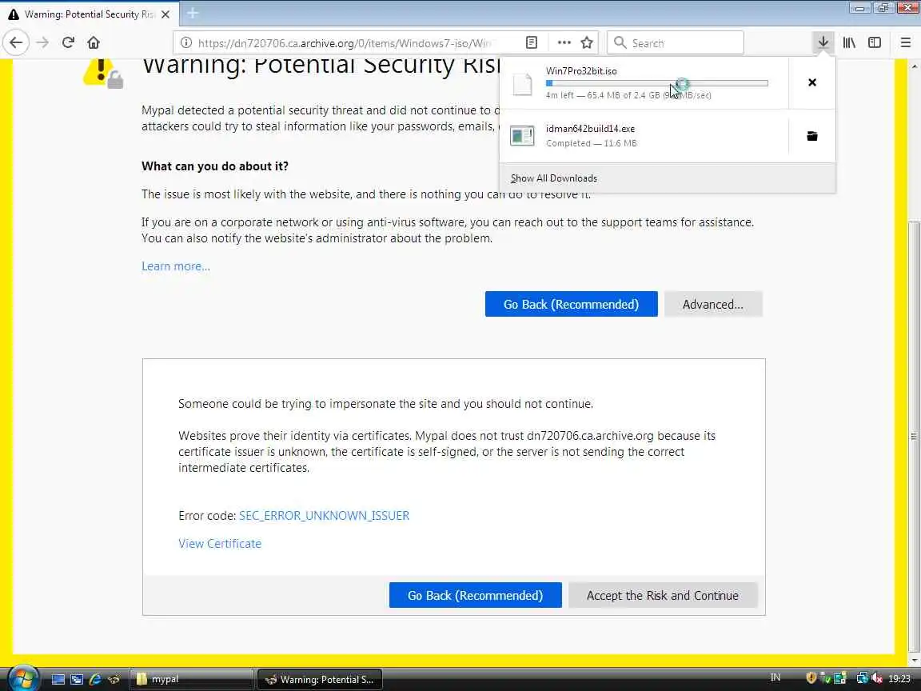Click bottom Go Back (Recommended) button
Image resolution: width=921 pixels, height=691 pixels.
(475, 595)
